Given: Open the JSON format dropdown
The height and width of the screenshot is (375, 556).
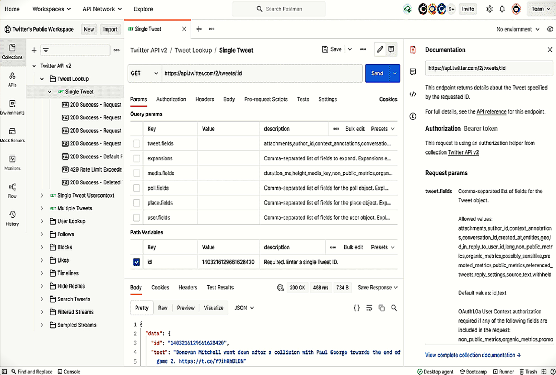Looking at the screenshot, I should click(244, 308).
